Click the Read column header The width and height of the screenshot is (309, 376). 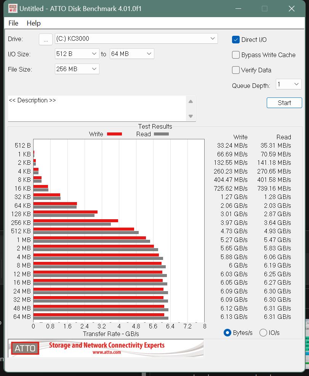[x=284, y=137]
